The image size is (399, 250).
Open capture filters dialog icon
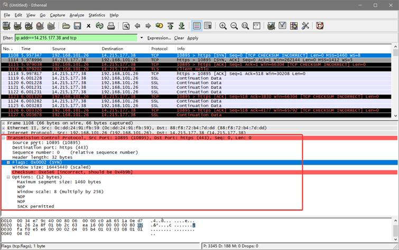[x=271, y=26]
